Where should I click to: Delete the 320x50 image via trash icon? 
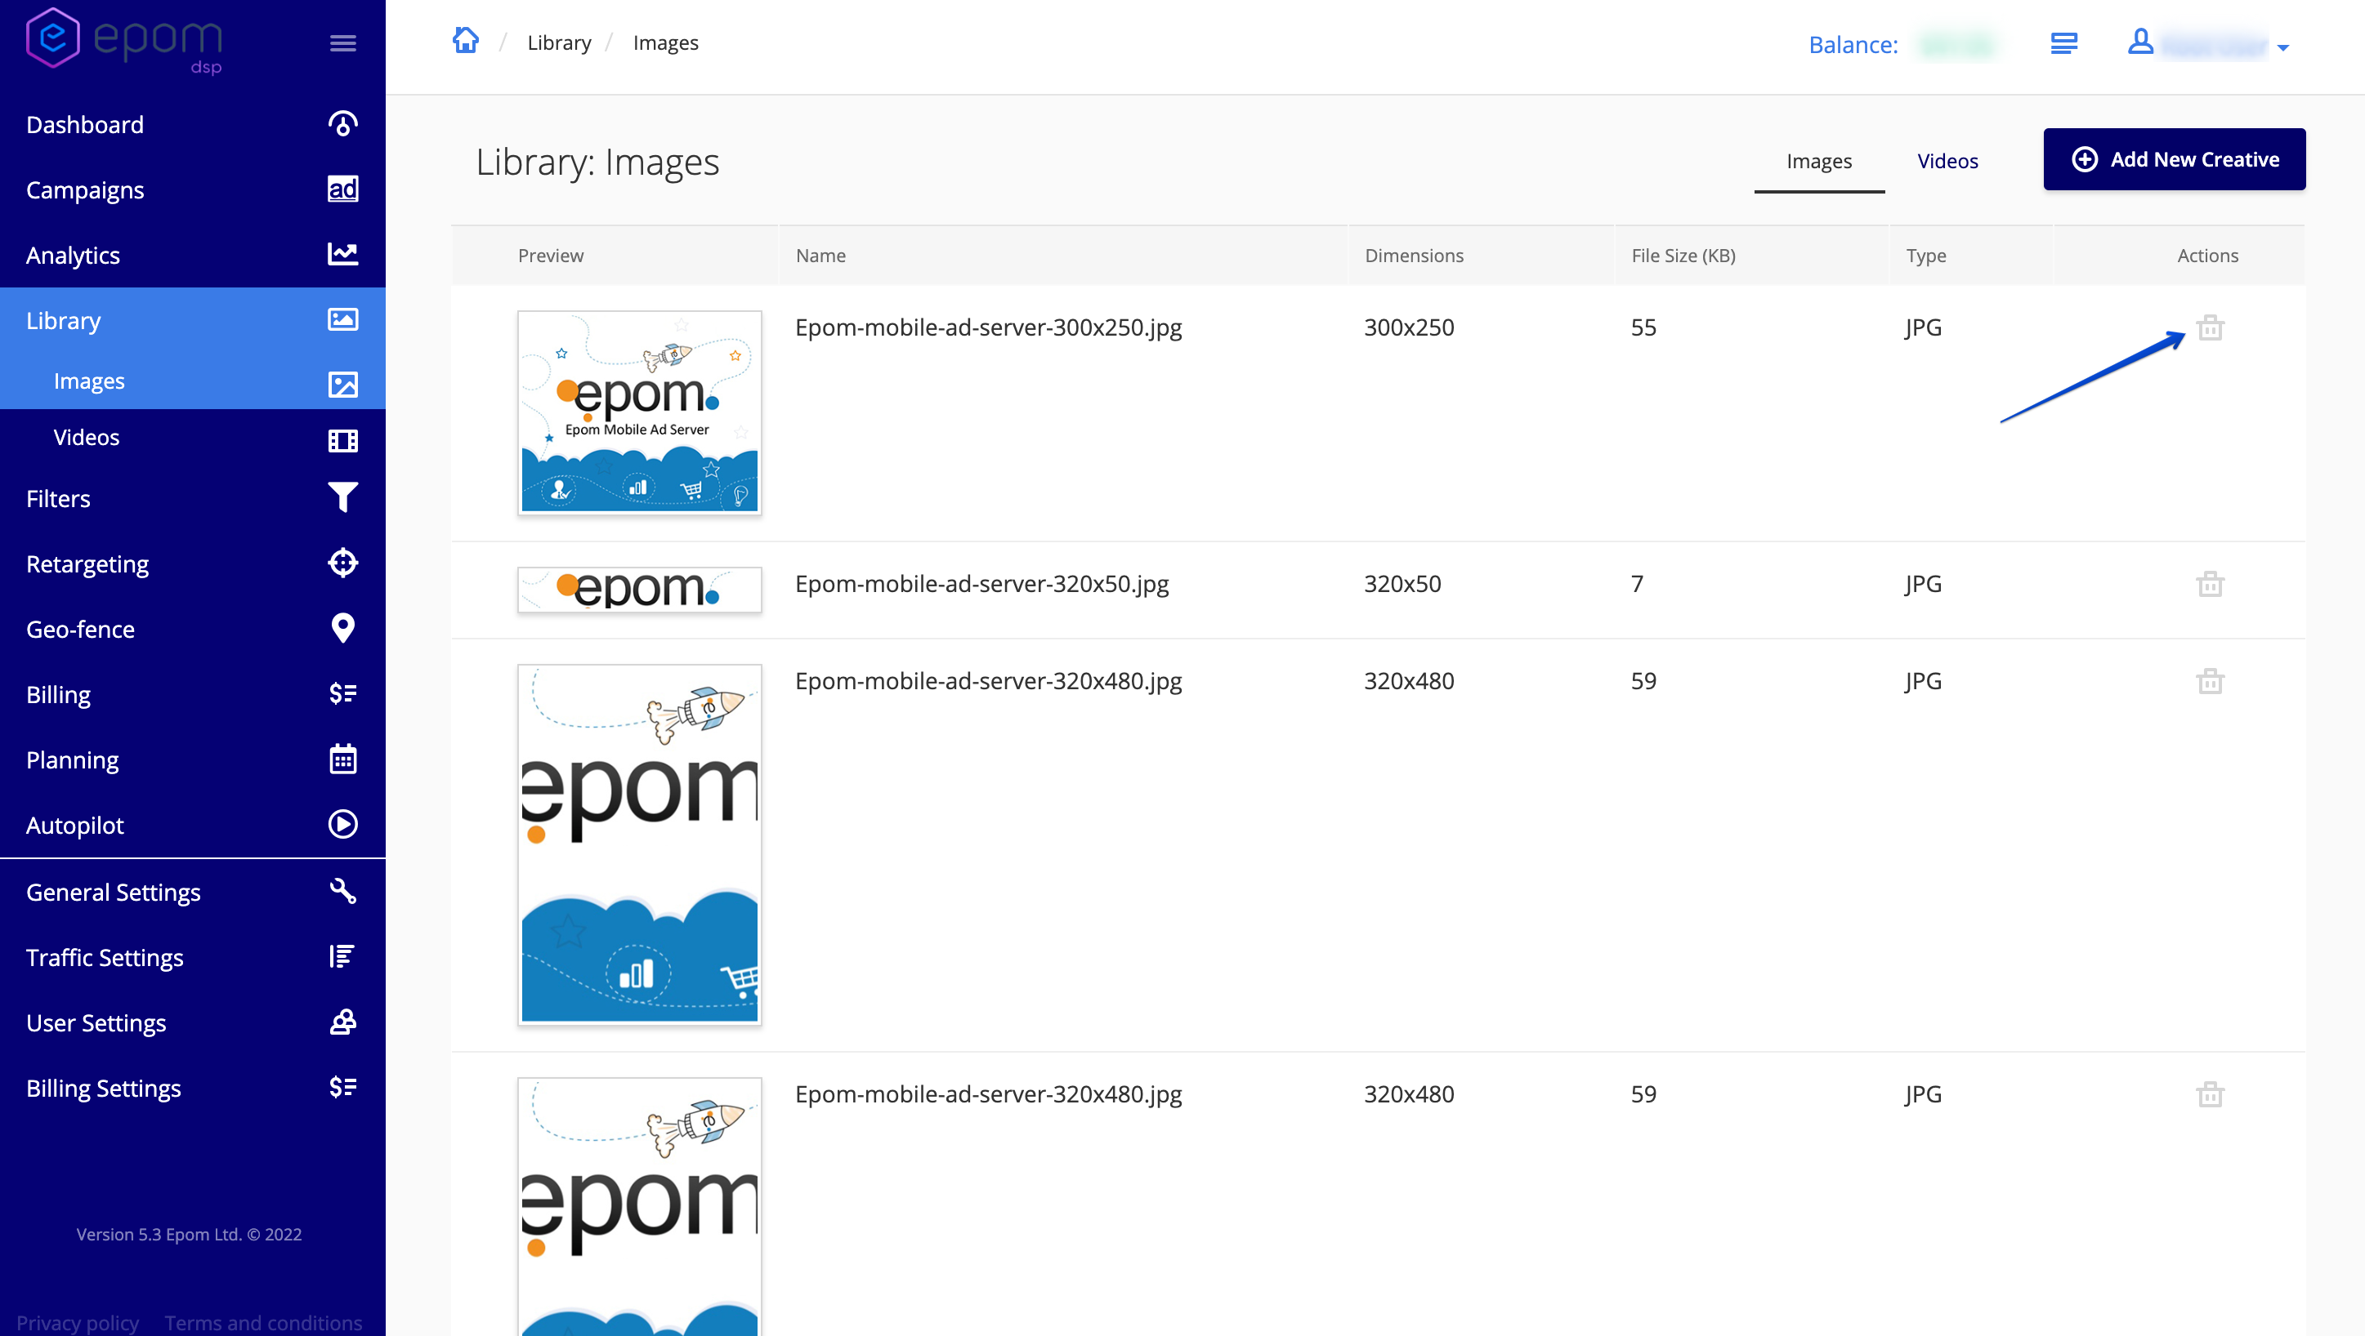(x=2209, y=585)
